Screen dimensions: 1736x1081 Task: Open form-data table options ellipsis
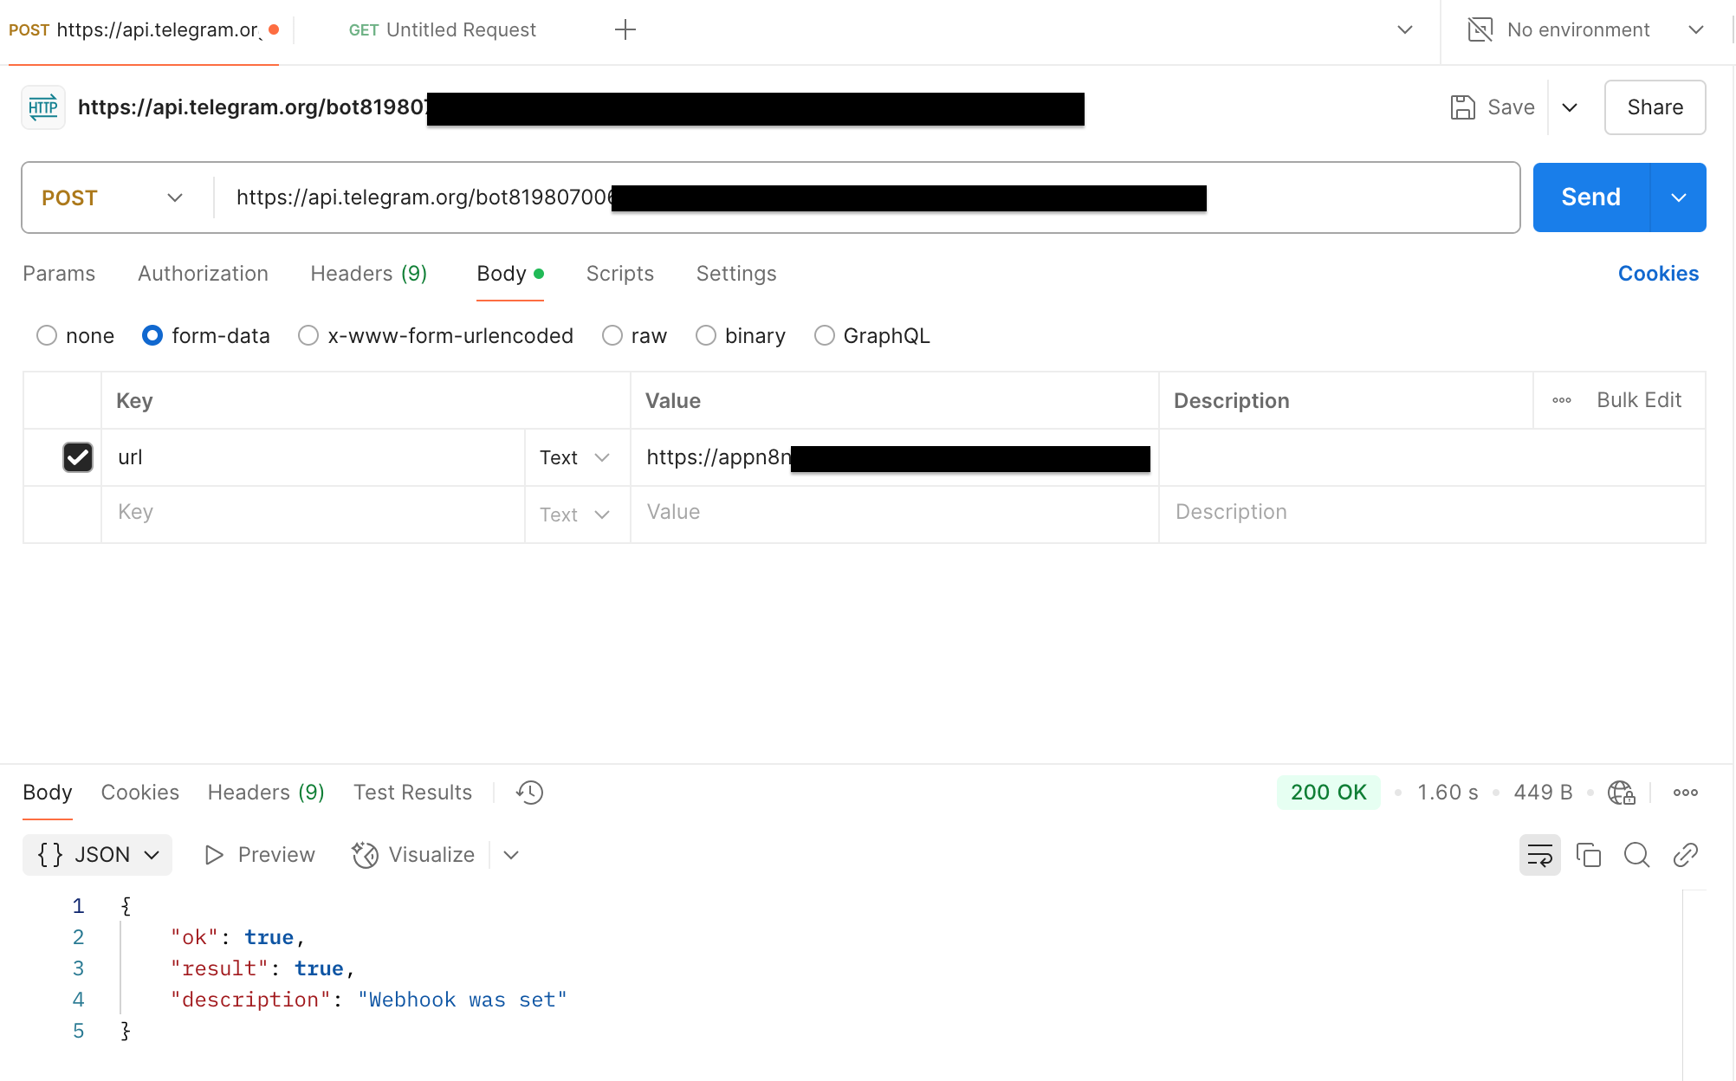coord(1562,400)
